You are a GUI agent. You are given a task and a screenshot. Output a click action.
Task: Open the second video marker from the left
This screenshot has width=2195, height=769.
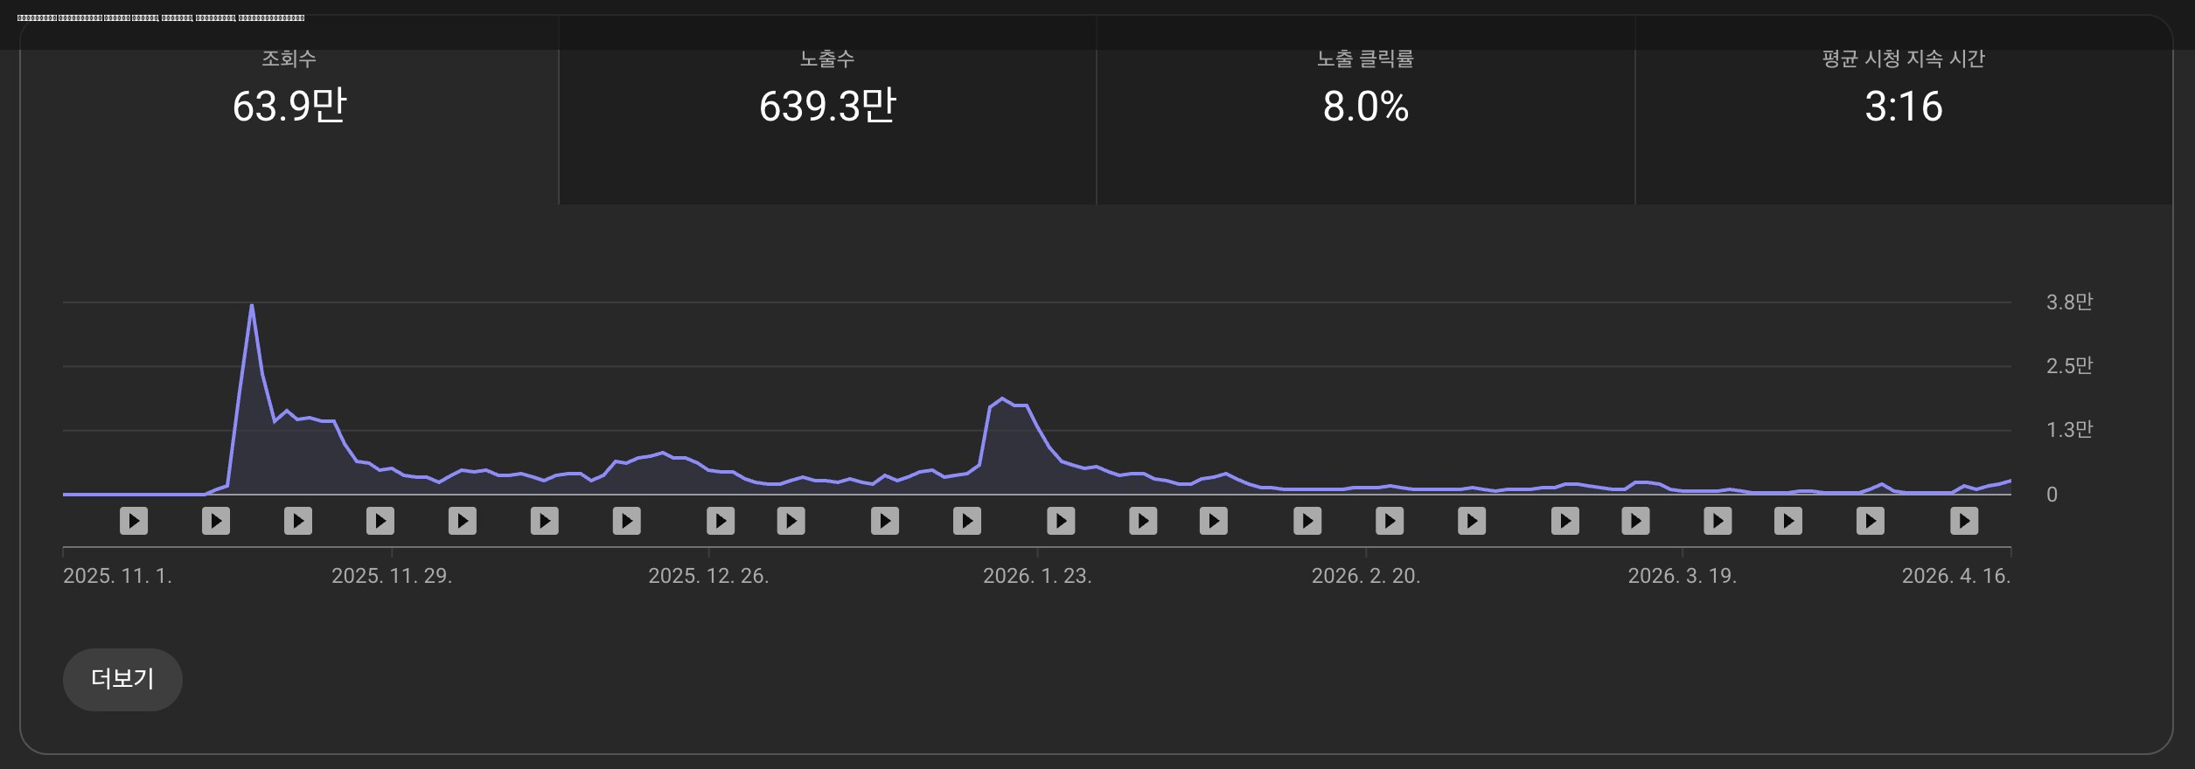click(216, 522)
